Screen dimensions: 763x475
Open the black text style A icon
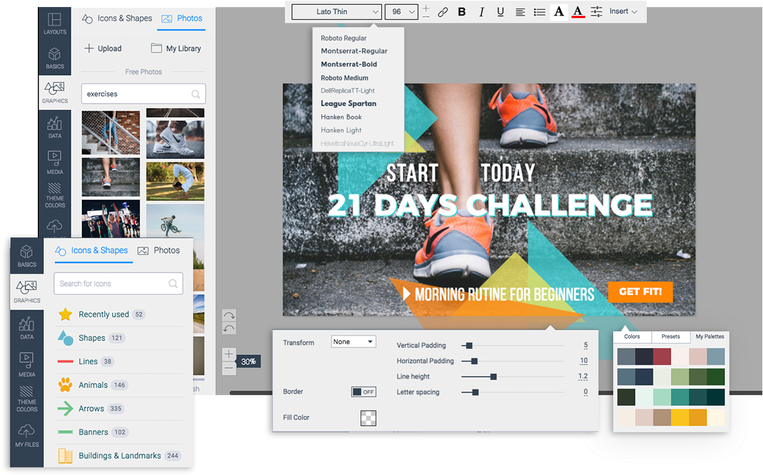click(x=559, y=12)
